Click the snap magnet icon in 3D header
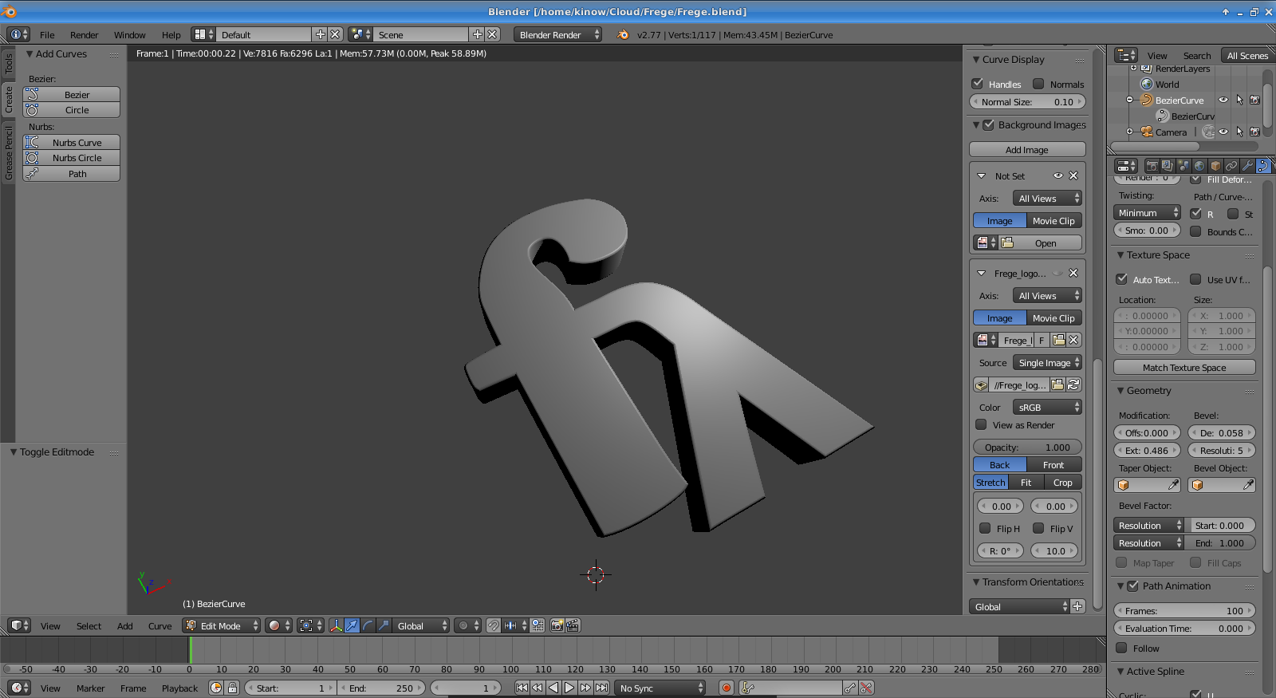The width and height of the screenshot is (1276, 698). click(x=494, y=625)
